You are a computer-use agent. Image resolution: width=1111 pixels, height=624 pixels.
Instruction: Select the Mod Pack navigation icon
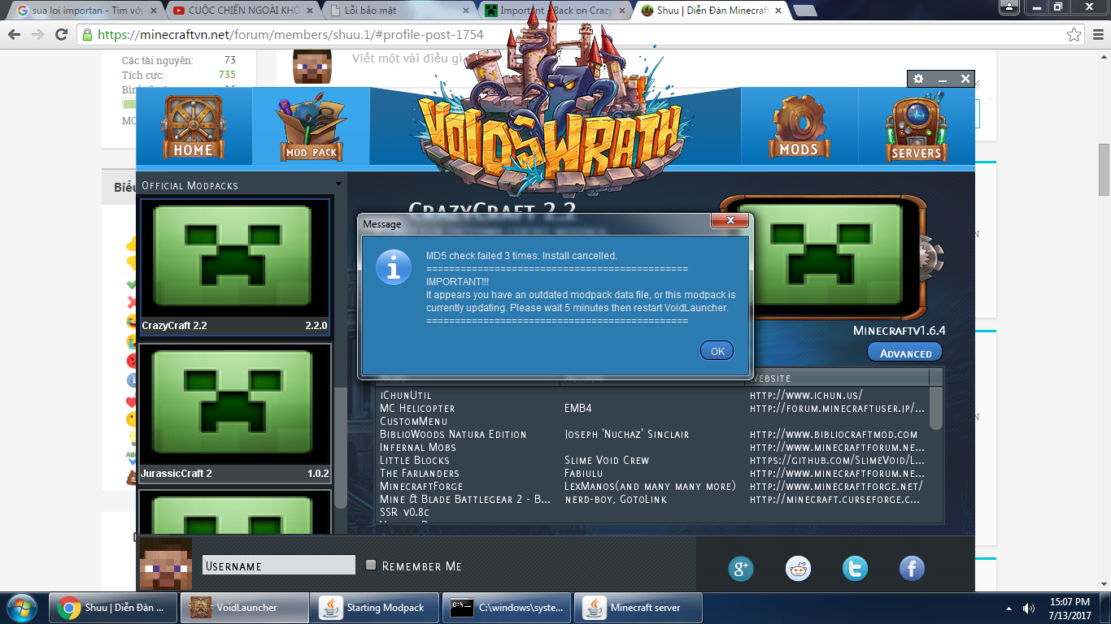tap(311, 128)
